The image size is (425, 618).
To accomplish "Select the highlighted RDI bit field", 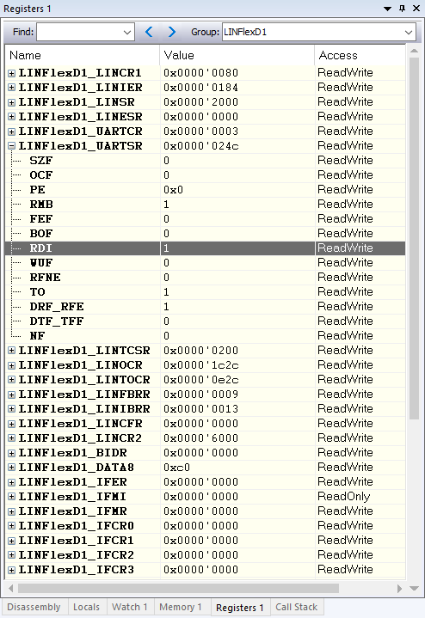I will pos(206,248).
